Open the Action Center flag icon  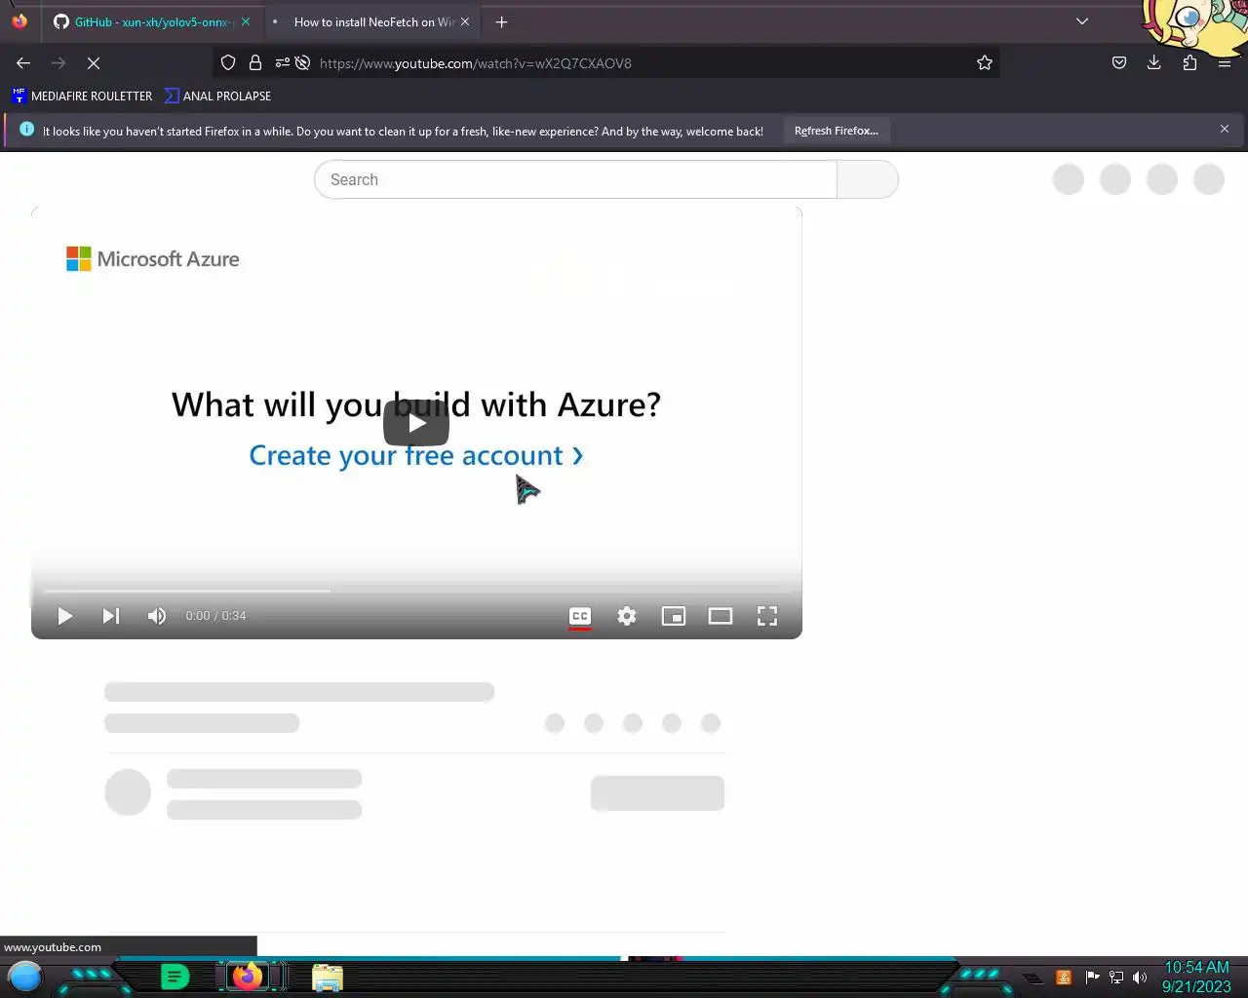1092,977
